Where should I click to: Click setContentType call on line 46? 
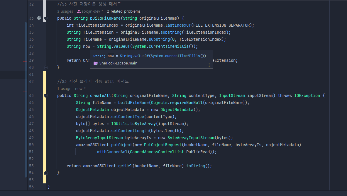click(128, 117)
